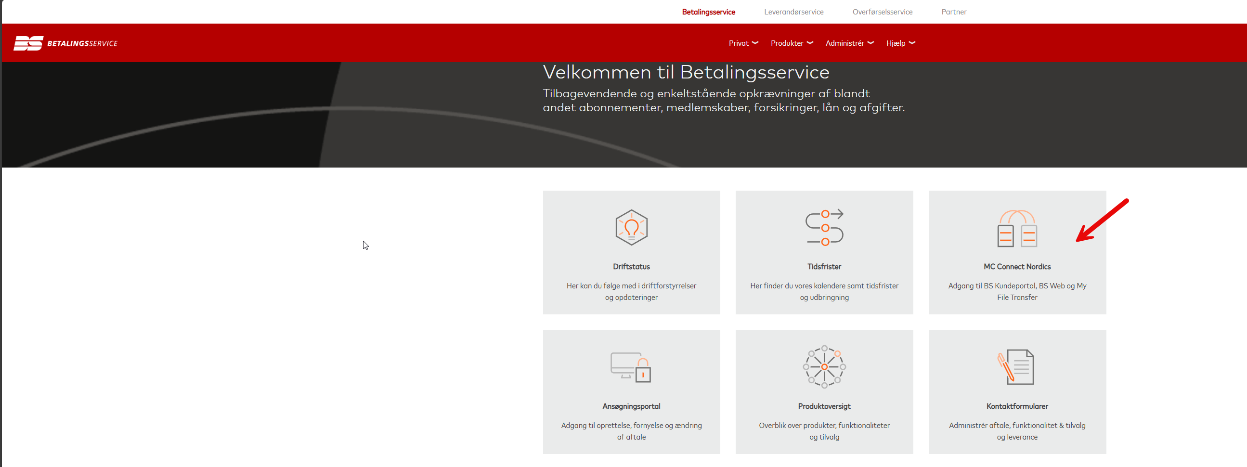Expand the Privat dropdown menu
This screenshot has width=1247, height=467.
(743, 43)
